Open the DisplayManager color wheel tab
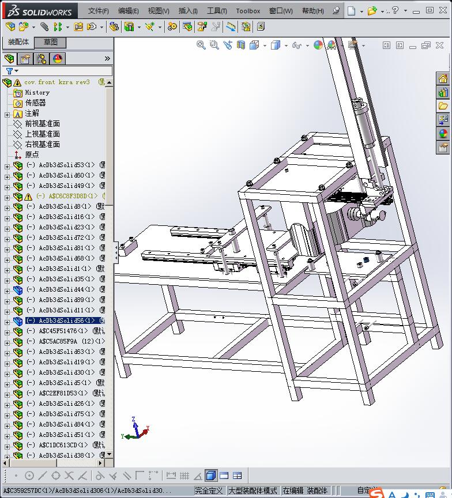Image resolution: width=452 pixels, height=498 pixels. click(x=58, y=59)
